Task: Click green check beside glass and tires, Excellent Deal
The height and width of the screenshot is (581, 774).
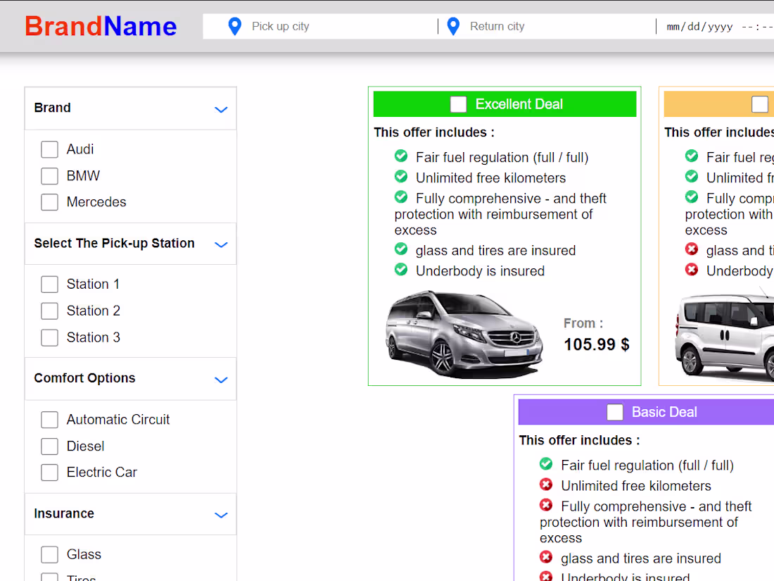Action: point(401,249)
